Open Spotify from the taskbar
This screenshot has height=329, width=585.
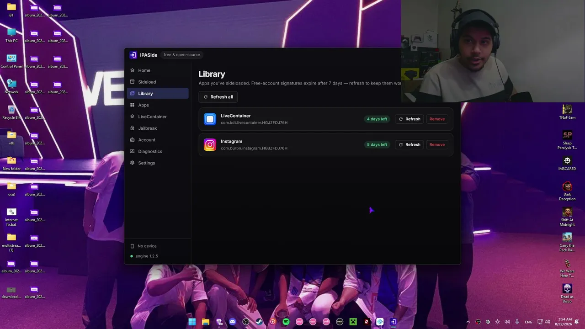pos(286,322)
